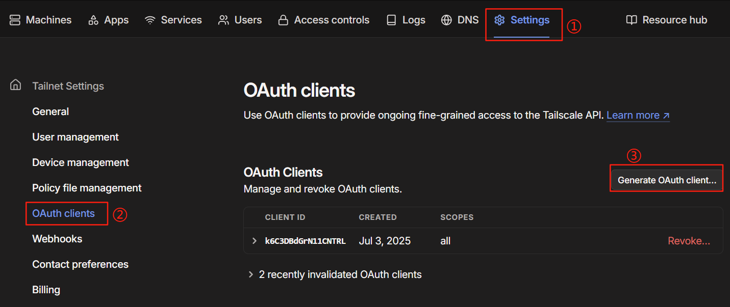Click the Machines server icon
This screenshot has height=307, width=730.
coord(15,20)
